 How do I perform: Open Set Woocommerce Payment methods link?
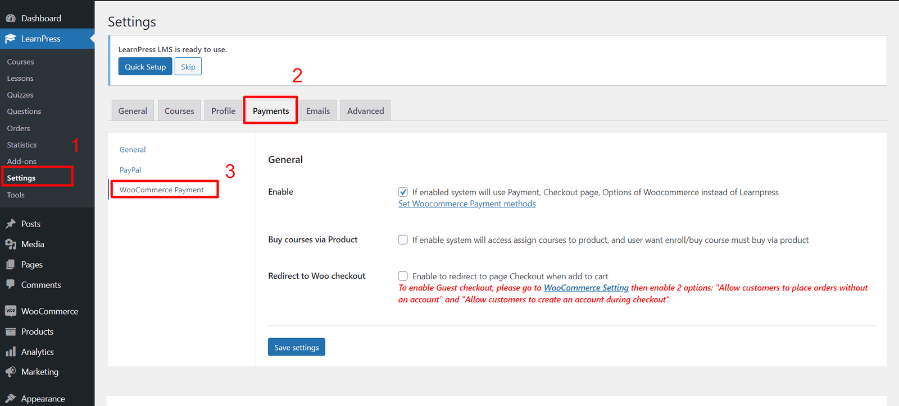point(466,204)
